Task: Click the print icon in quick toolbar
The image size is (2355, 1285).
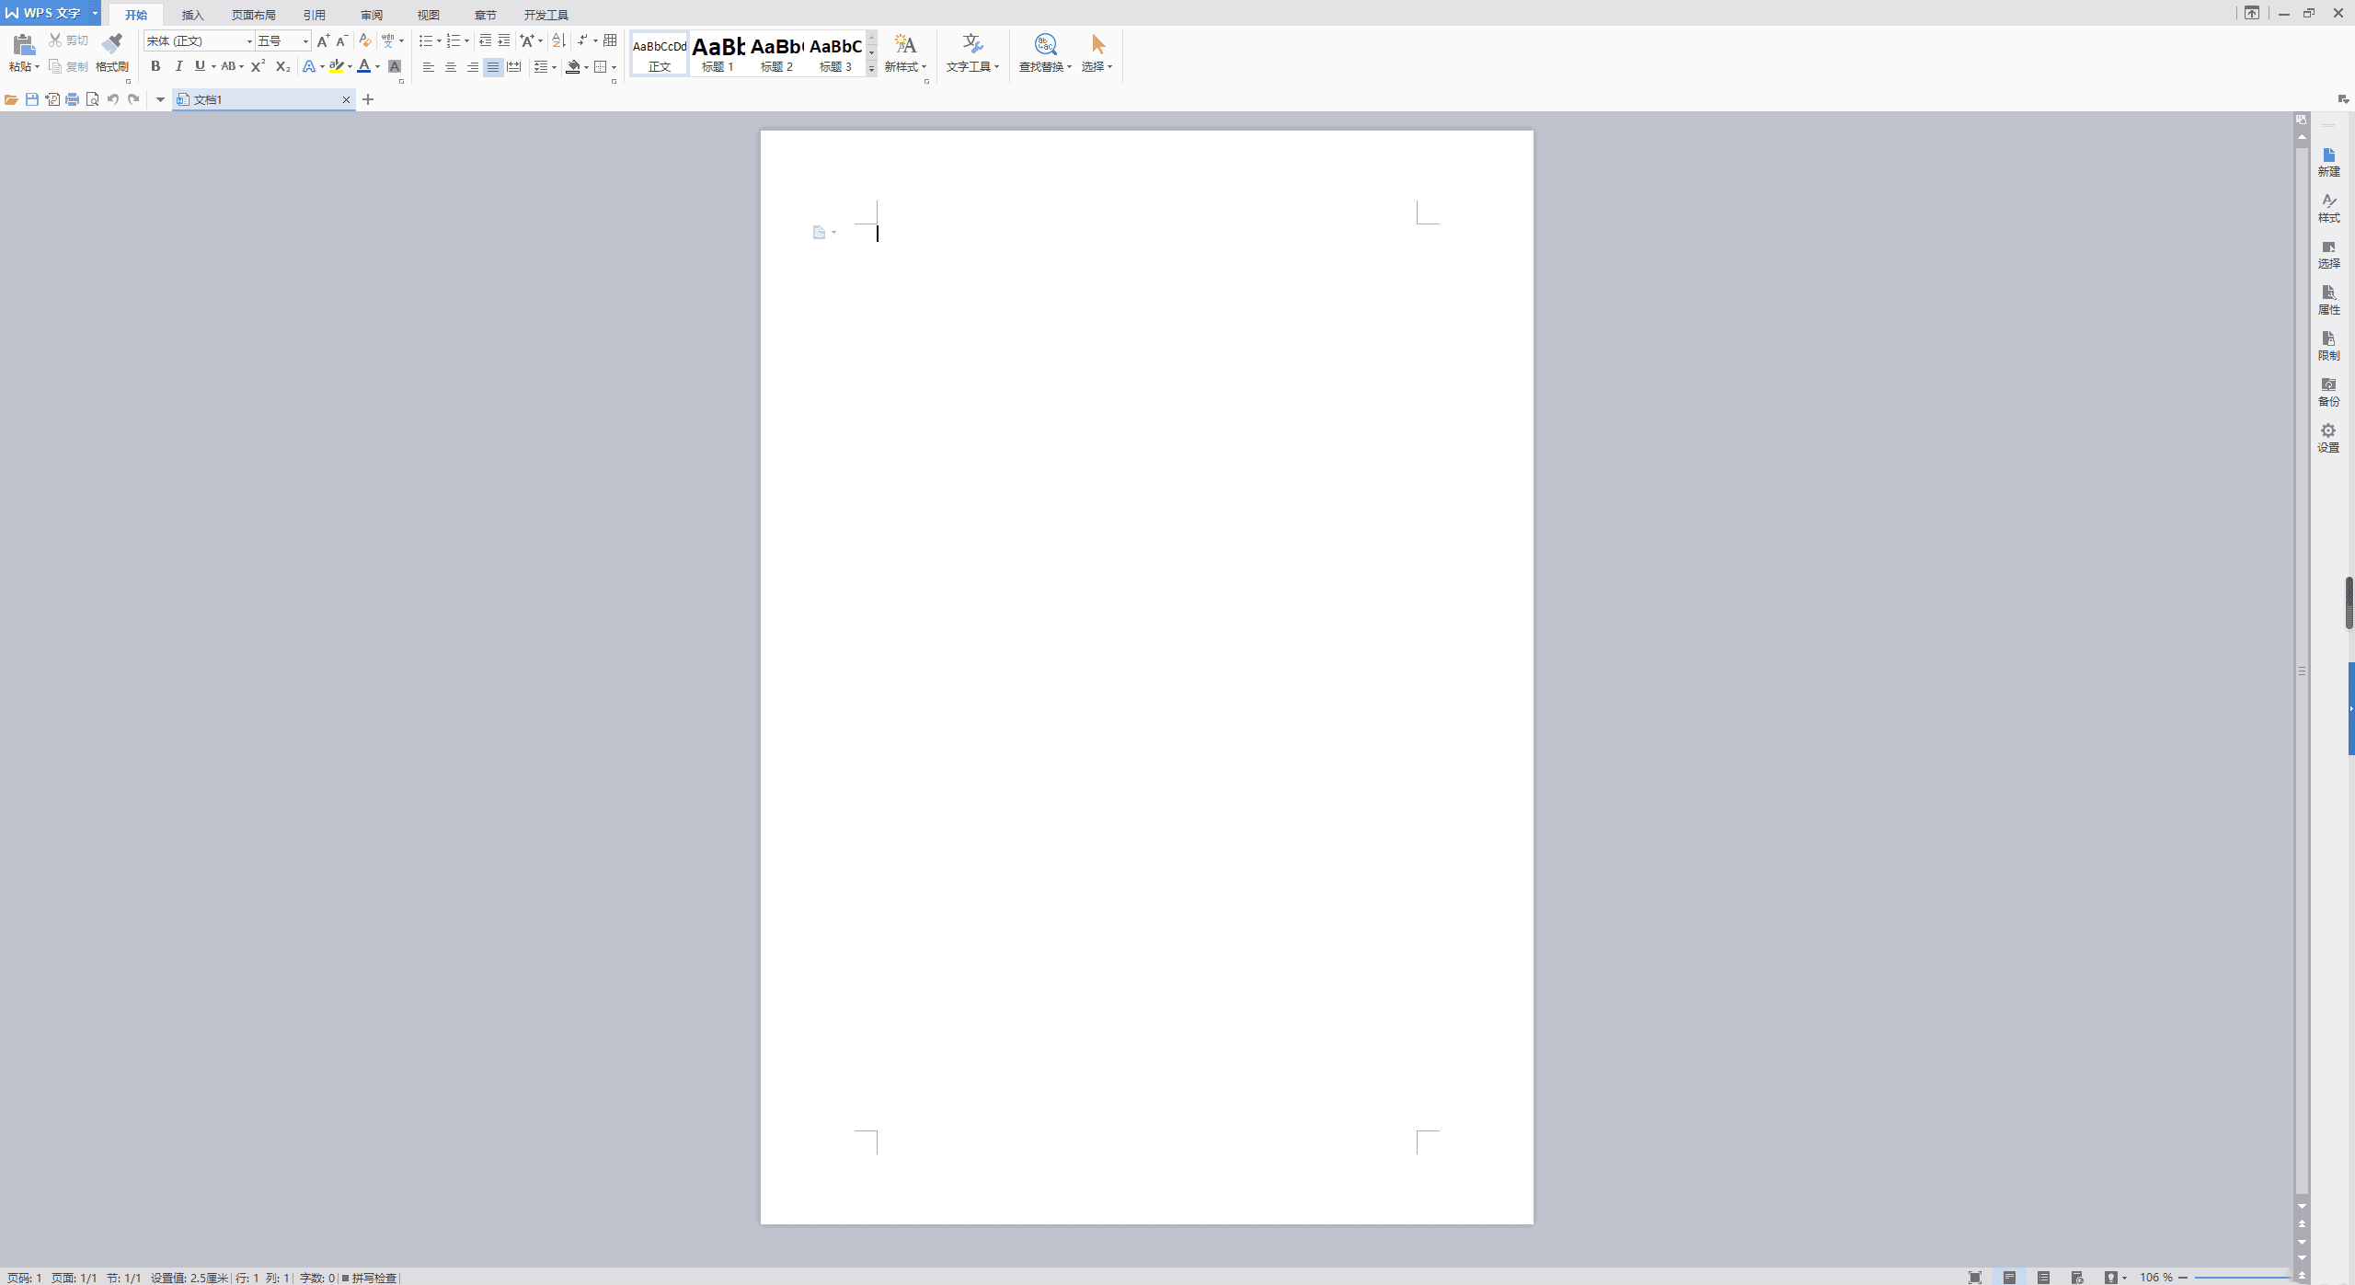Action: (x=72, y=99)
